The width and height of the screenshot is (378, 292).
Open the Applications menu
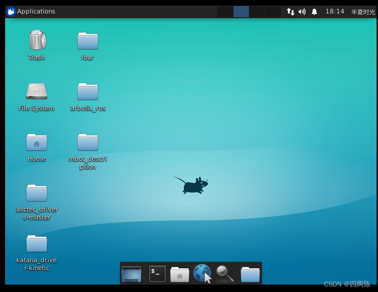(31, 11)
